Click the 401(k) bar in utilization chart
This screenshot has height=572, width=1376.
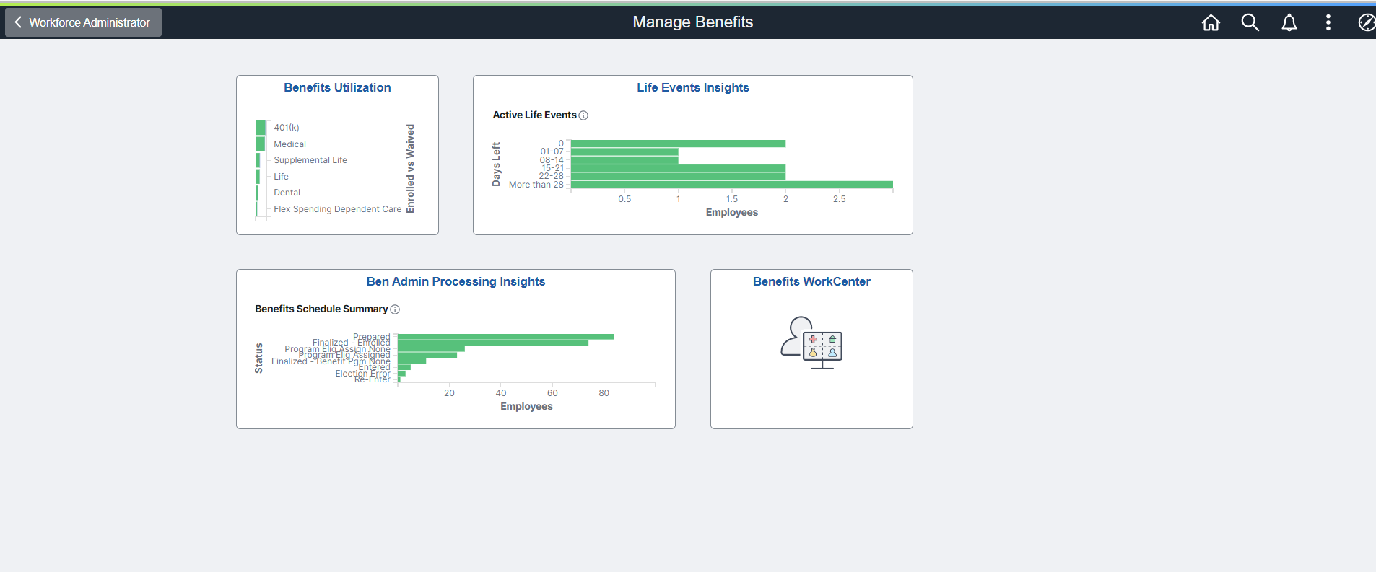coord(261,128)
